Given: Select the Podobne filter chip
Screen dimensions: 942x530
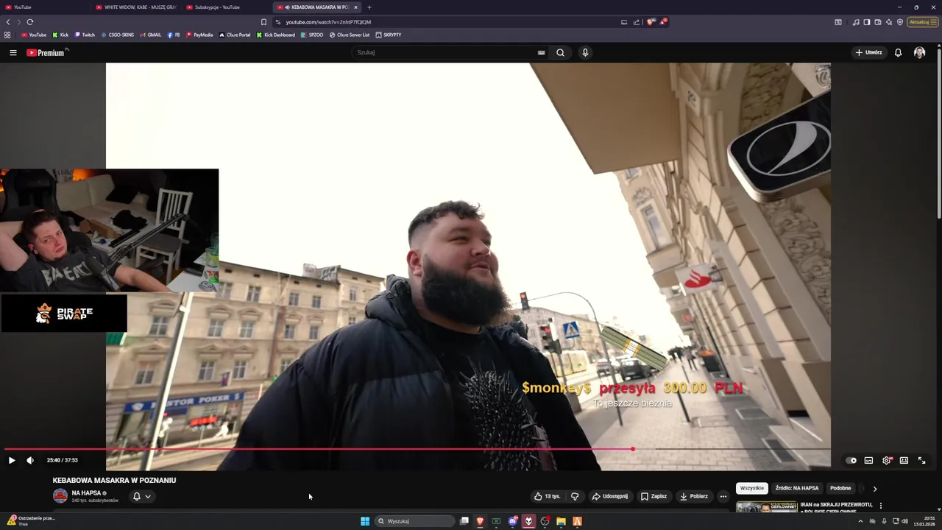Looking at the screenshot, I should 840,488.
